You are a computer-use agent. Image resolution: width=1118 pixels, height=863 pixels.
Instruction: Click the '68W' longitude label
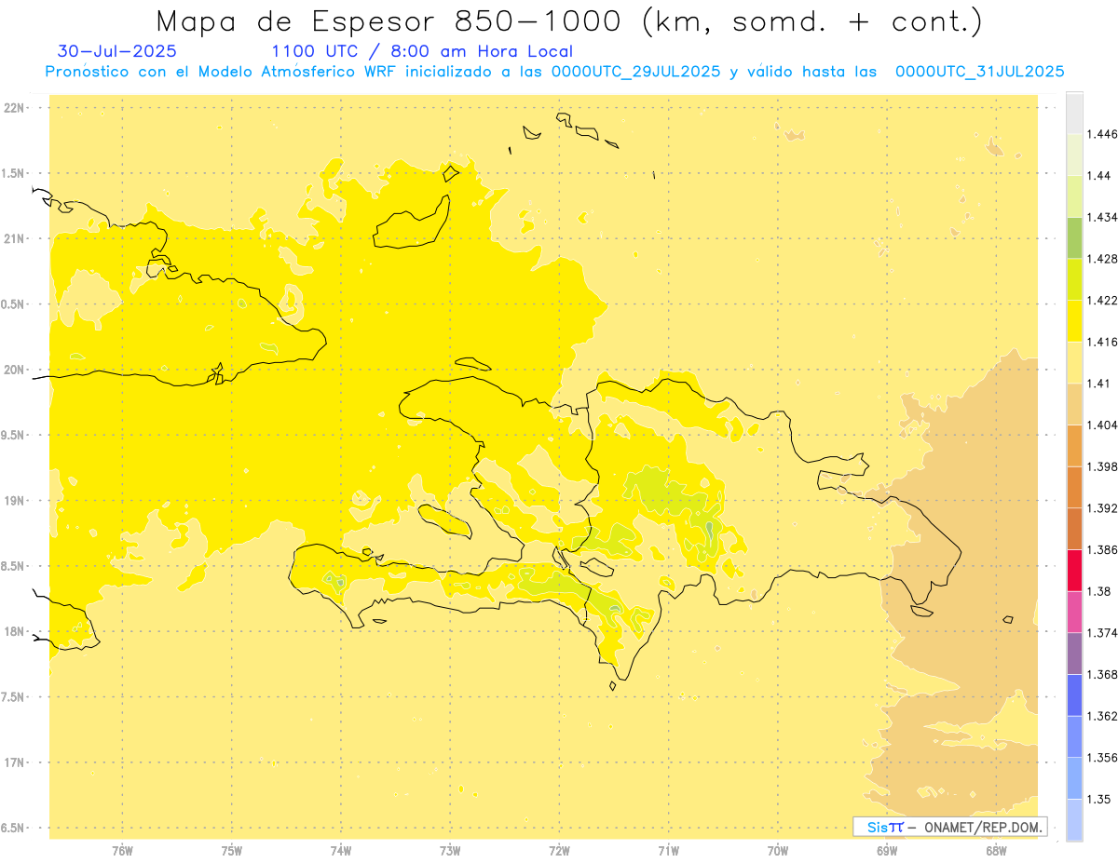click(x=996, y=851)
